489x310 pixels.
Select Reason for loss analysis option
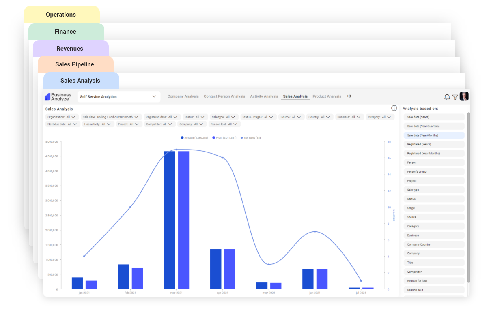point(434,280)
